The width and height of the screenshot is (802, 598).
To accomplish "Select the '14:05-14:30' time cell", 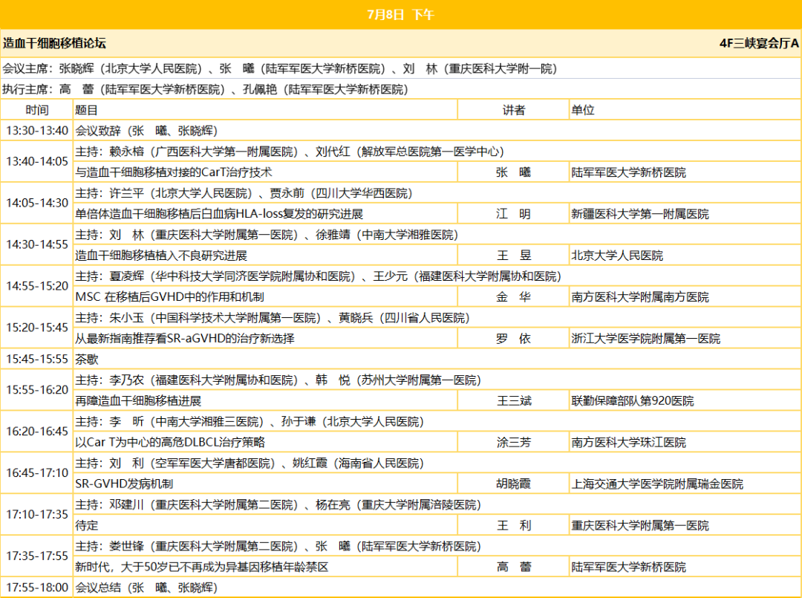I will tap(37, 203).
